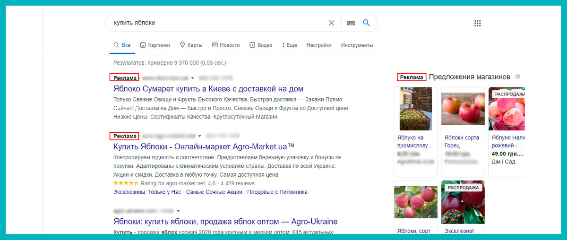Expand dropdown arrow of the Agro-Market ad URL
Image resolution: width=567 pixels, height=240 pixels.
tap(199, 137)
